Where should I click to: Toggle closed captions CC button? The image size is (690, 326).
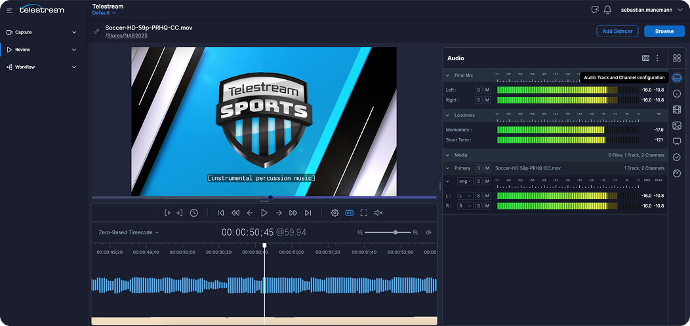pyautogui.click(x=349, y=213)
